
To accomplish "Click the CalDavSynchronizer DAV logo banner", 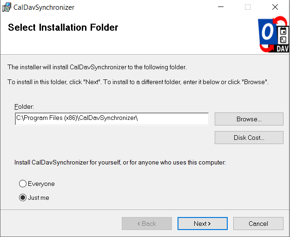I will point(274,34).
